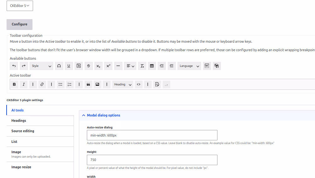This screenshot has height=178, width=315.
Task: Open the Heading dropdown in Active toolbar
Action: (x=123, y=84)
